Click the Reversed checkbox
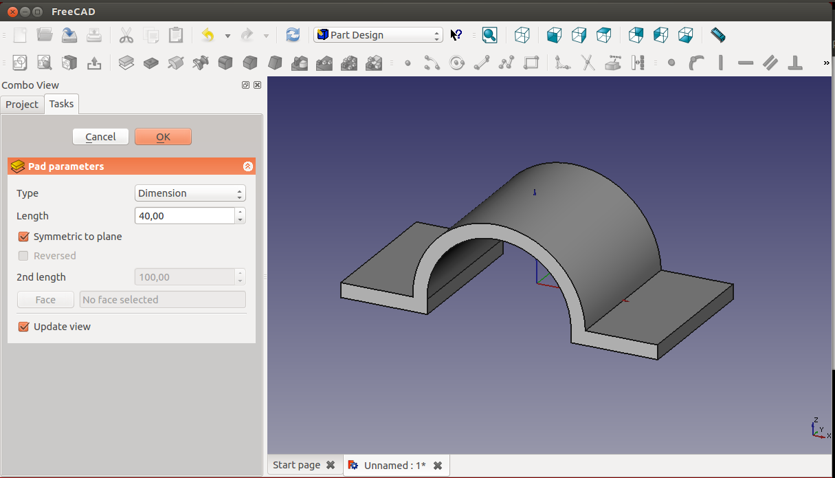The image size is (835, 478). pos(24,256)
